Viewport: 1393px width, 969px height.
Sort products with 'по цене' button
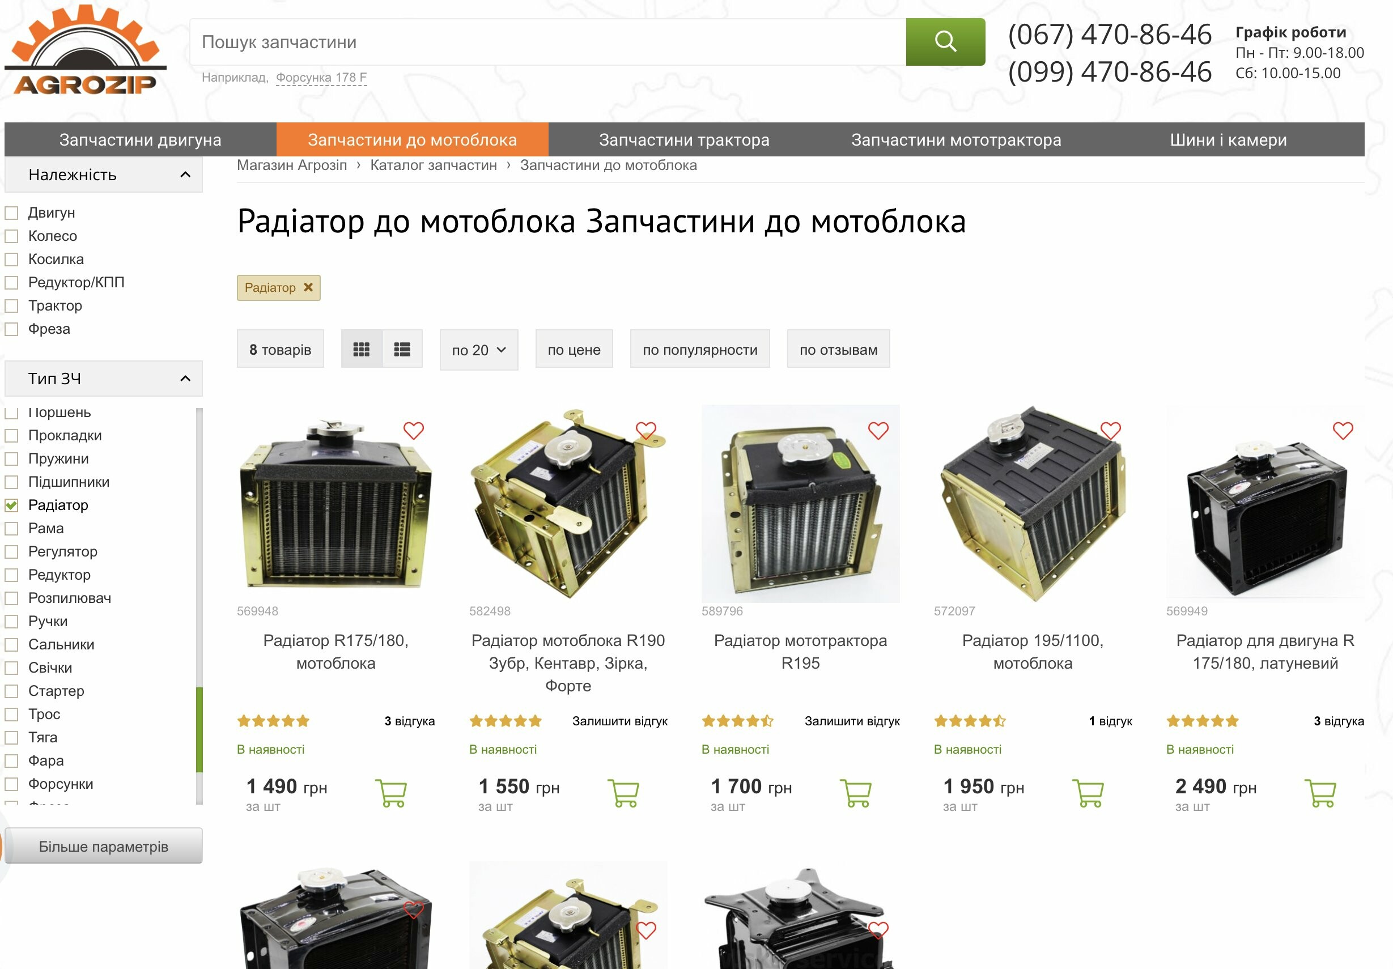(x=574, y=350)
